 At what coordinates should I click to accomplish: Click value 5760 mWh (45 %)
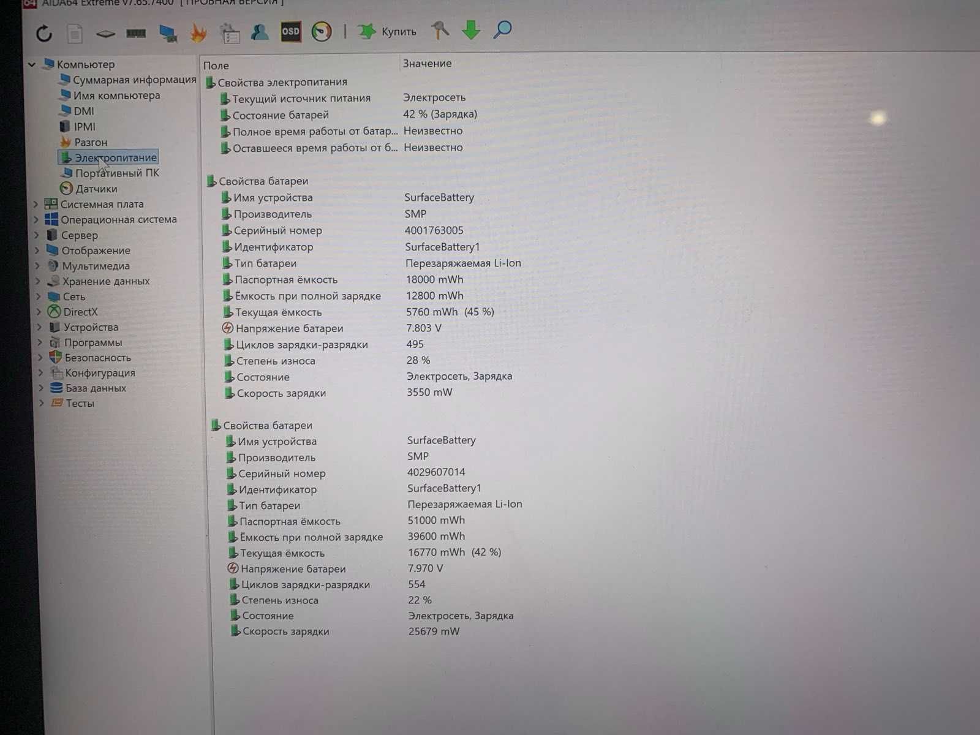point(450,312)
